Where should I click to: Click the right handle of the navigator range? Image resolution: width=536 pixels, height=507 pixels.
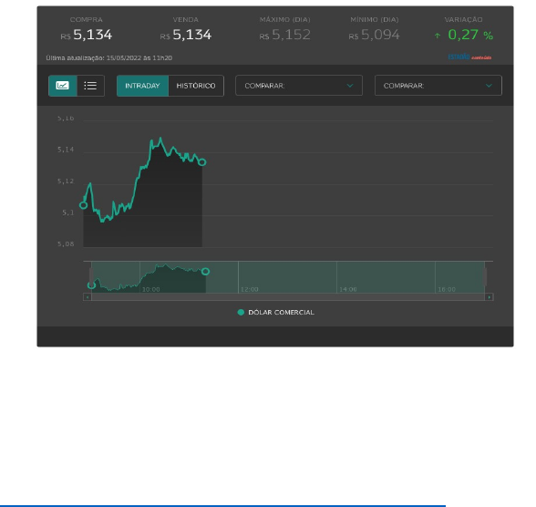[485, 277]
